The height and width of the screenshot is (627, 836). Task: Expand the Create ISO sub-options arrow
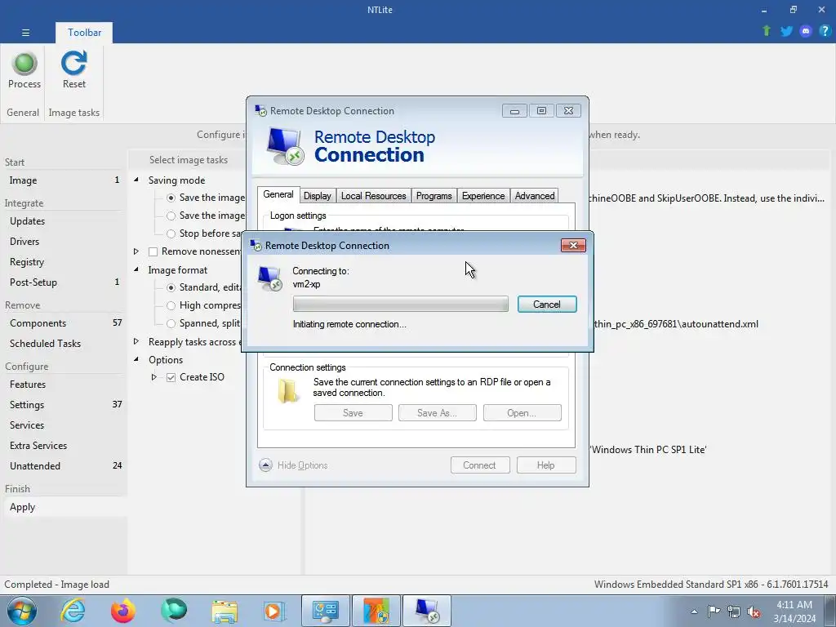click(x=154, y=377)
